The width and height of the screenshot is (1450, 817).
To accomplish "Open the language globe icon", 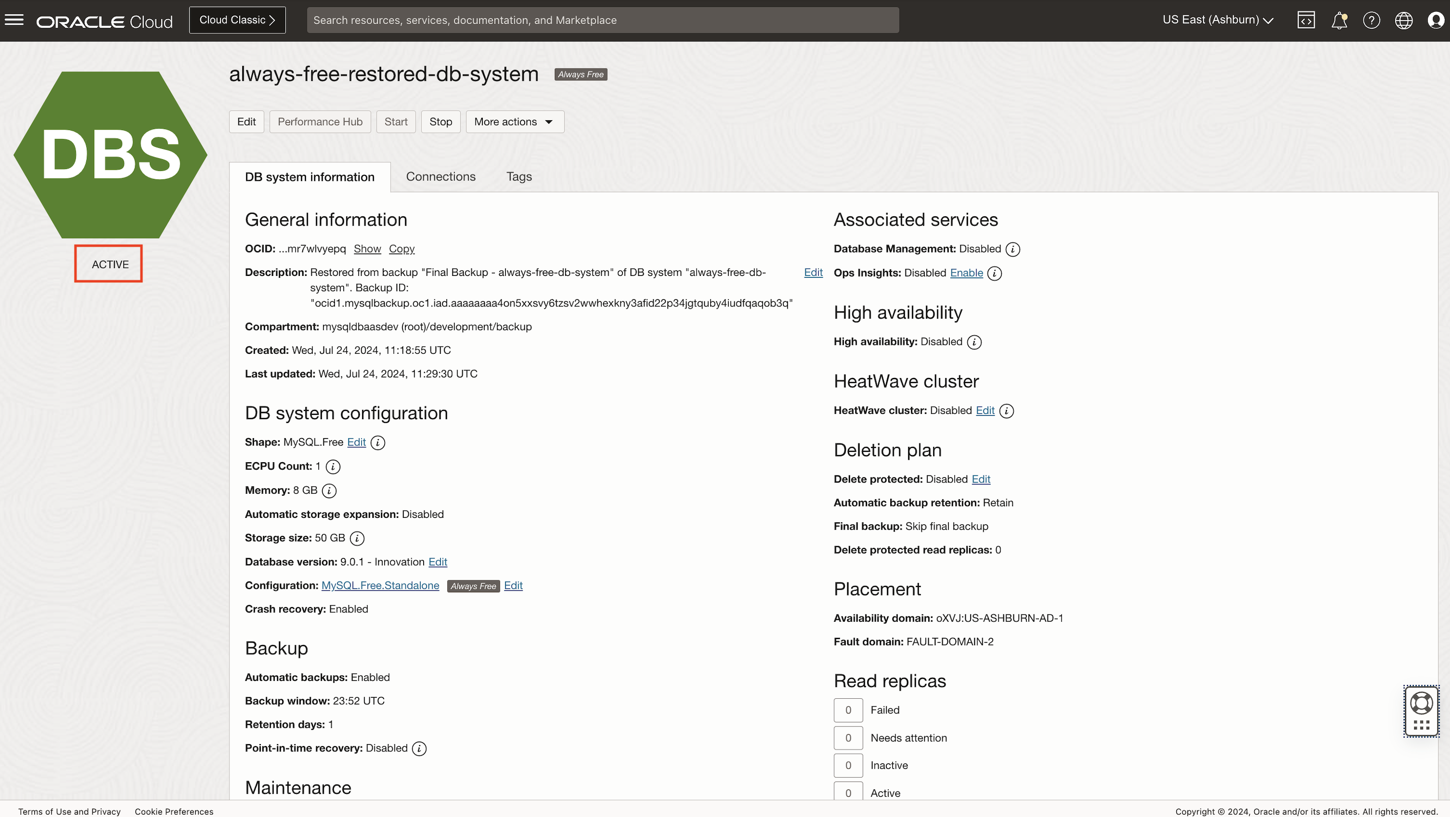I will point(1403,20).
